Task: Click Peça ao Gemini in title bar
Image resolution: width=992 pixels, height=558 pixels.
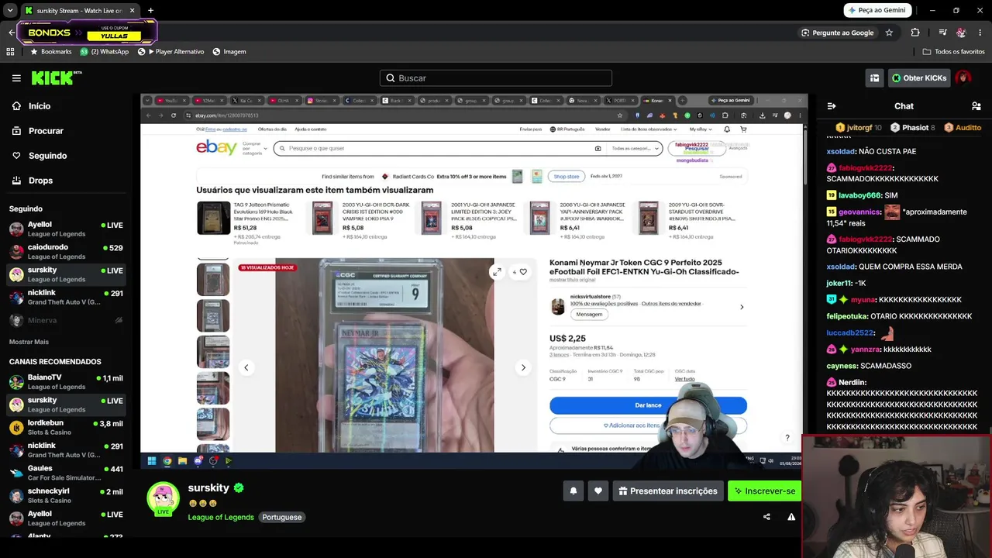Action: click(x=877, y=10)
